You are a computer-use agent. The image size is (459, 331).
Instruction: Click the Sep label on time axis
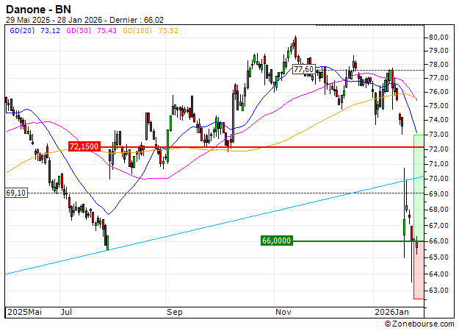pyautogui.click(x=174, y=312)
